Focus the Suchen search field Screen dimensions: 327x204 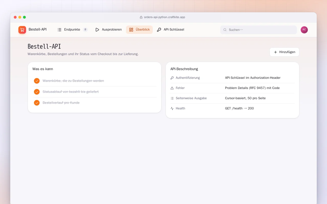coord(259,30)
